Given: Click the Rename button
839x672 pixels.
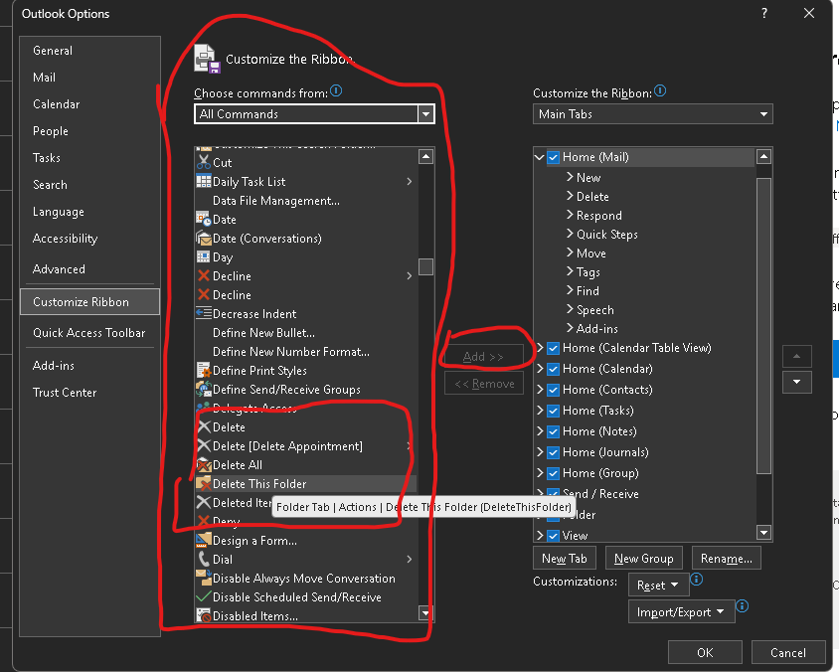Looking at the screenshot, I should click(x=726, y=558).
